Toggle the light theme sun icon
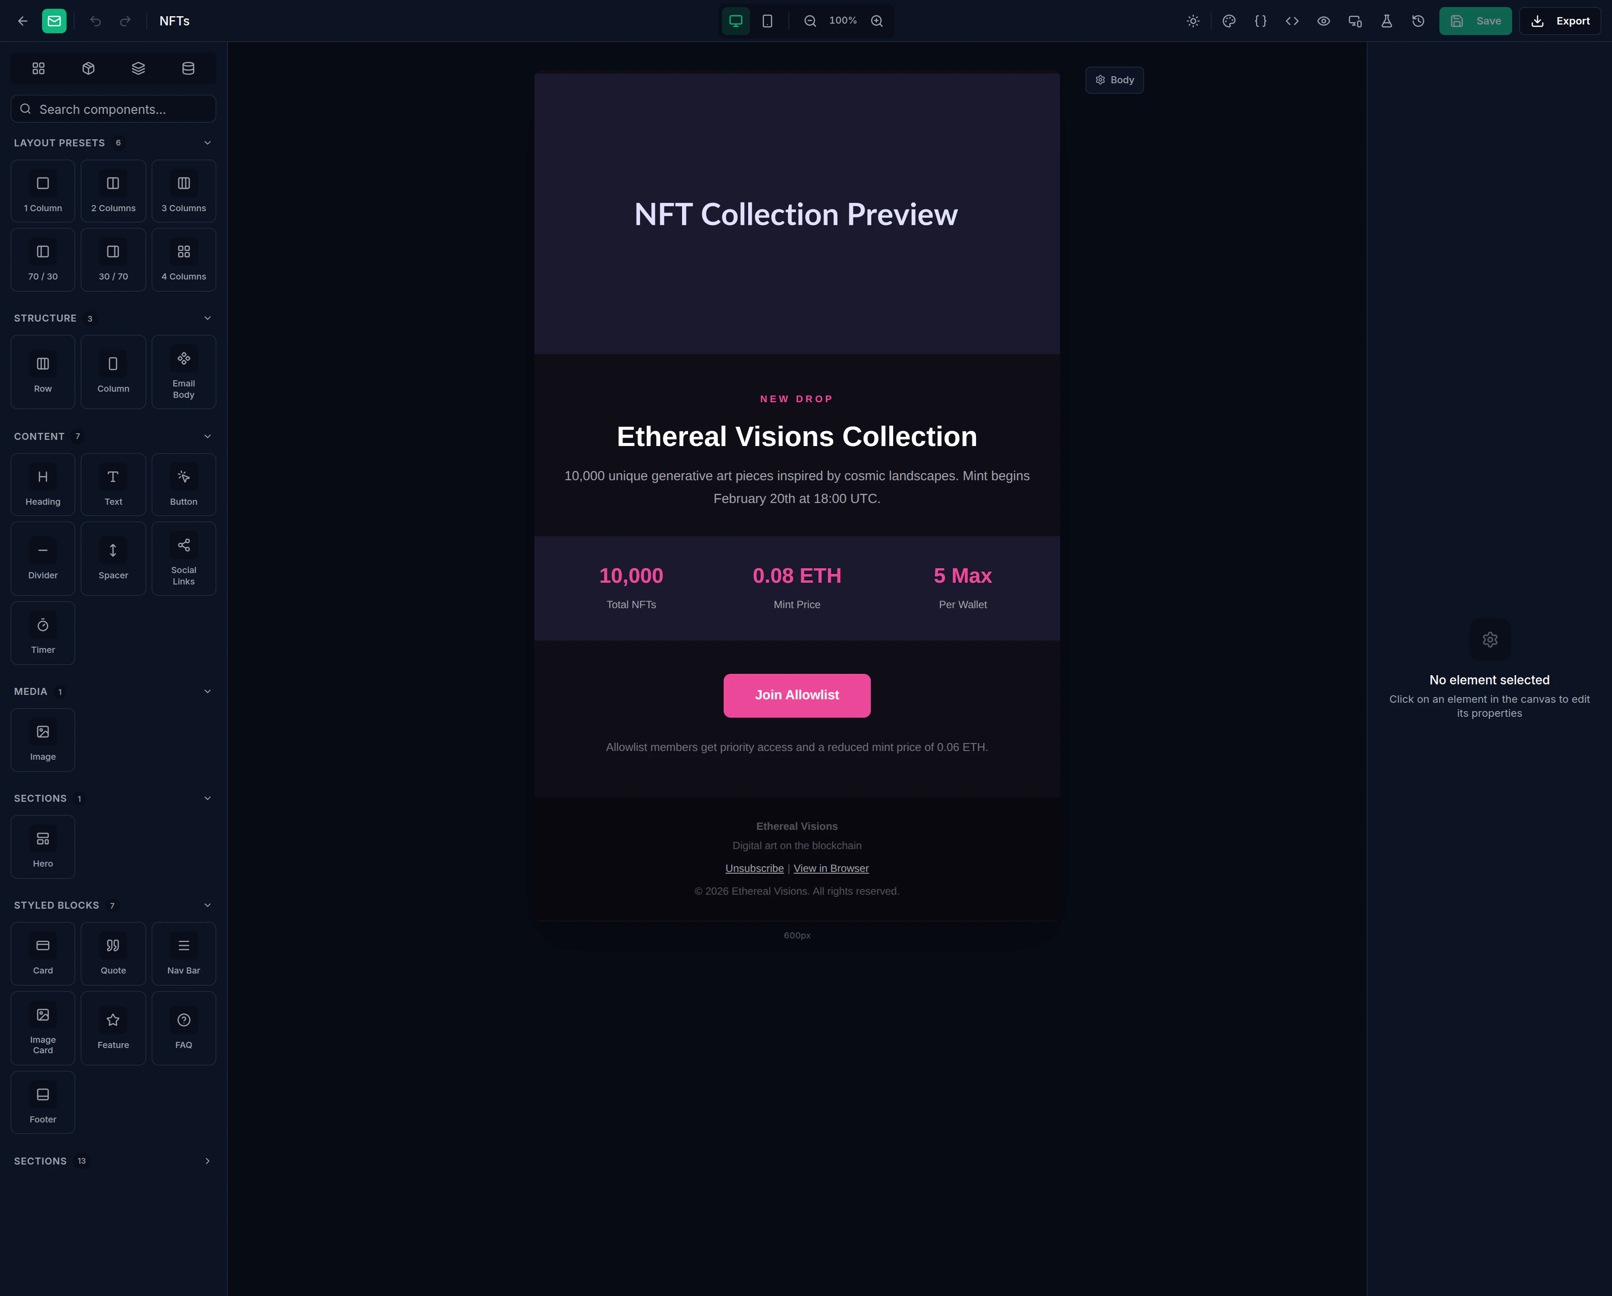This screenshot has width=1612, height=1296. click(x=1192, y=21)
